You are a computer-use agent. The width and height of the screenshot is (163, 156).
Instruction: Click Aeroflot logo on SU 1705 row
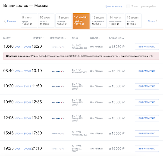tap(57, 118)
